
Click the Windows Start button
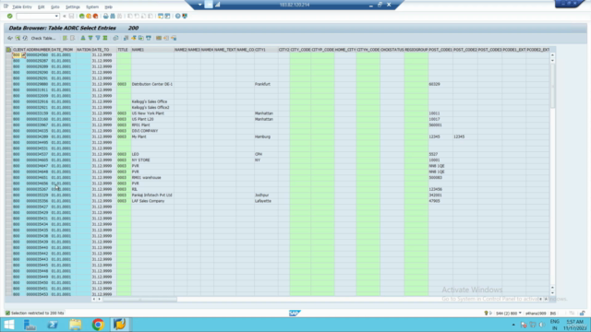(x=8, y=325)
